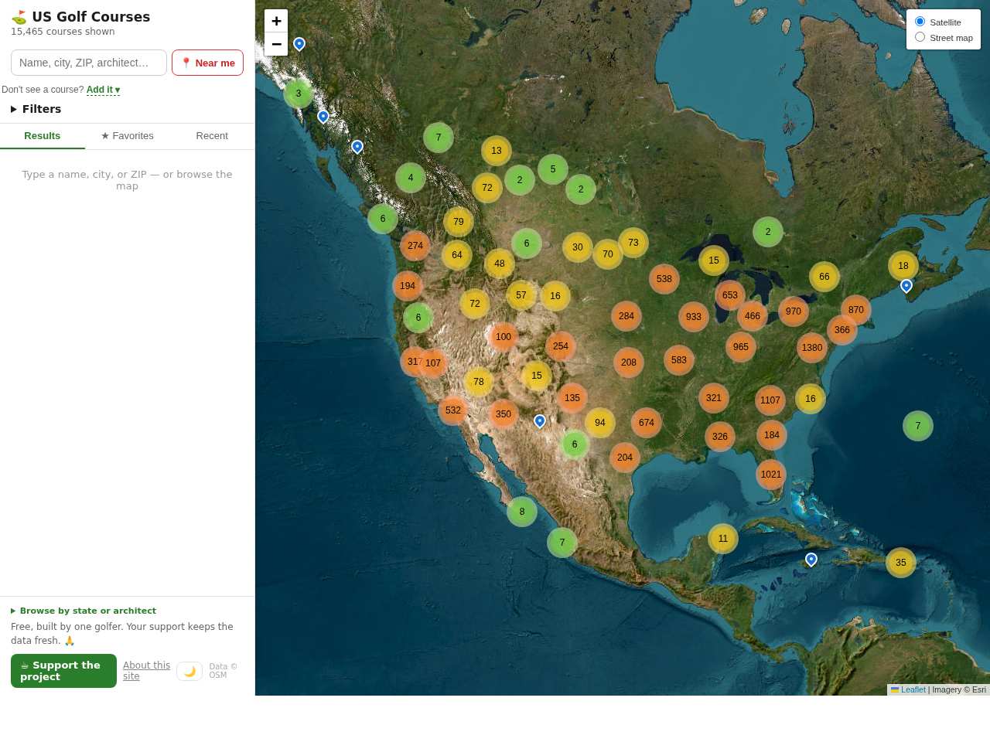
Task: Zoom out of the map
Action: [276, 44]
